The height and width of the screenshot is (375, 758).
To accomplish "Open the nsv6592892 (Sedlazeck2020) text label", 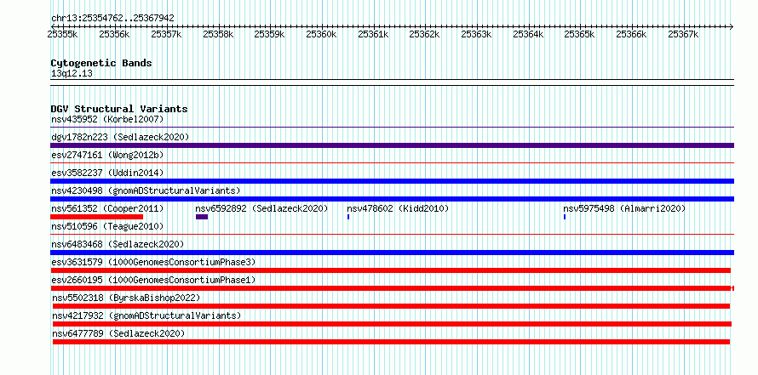I will click(261, 208).
